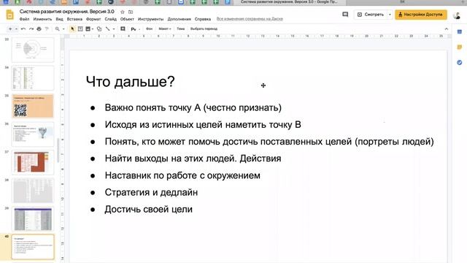Click the Insert image icon

[x=88, y=29]
